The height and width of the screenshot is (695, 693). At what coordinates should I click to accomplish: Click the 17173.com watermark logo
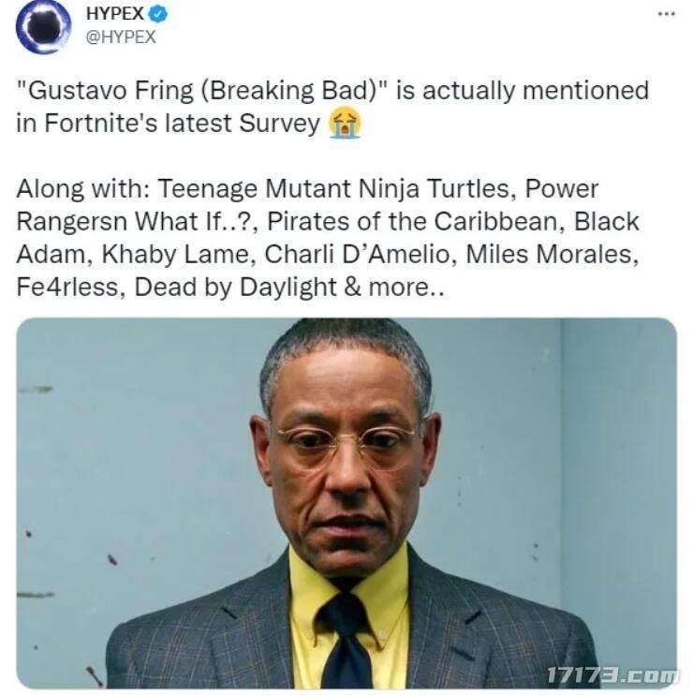click(612, 674)
